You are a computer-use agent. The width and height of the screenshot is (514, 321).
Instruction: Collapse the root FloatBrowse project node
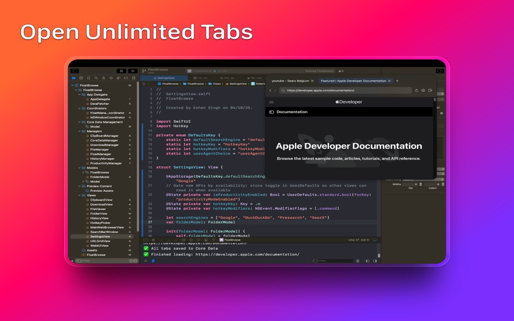point(73,85)
